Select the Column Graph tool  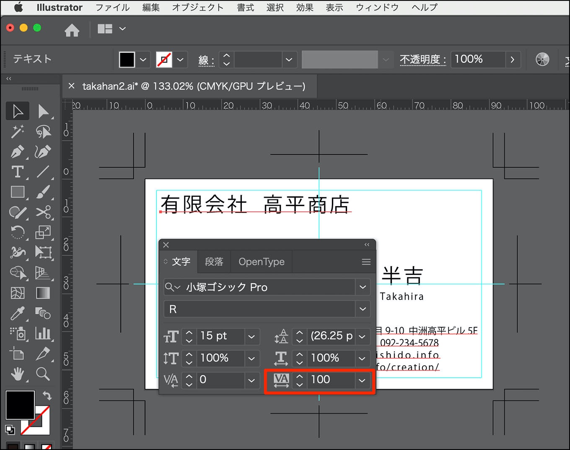coord(43,334)
